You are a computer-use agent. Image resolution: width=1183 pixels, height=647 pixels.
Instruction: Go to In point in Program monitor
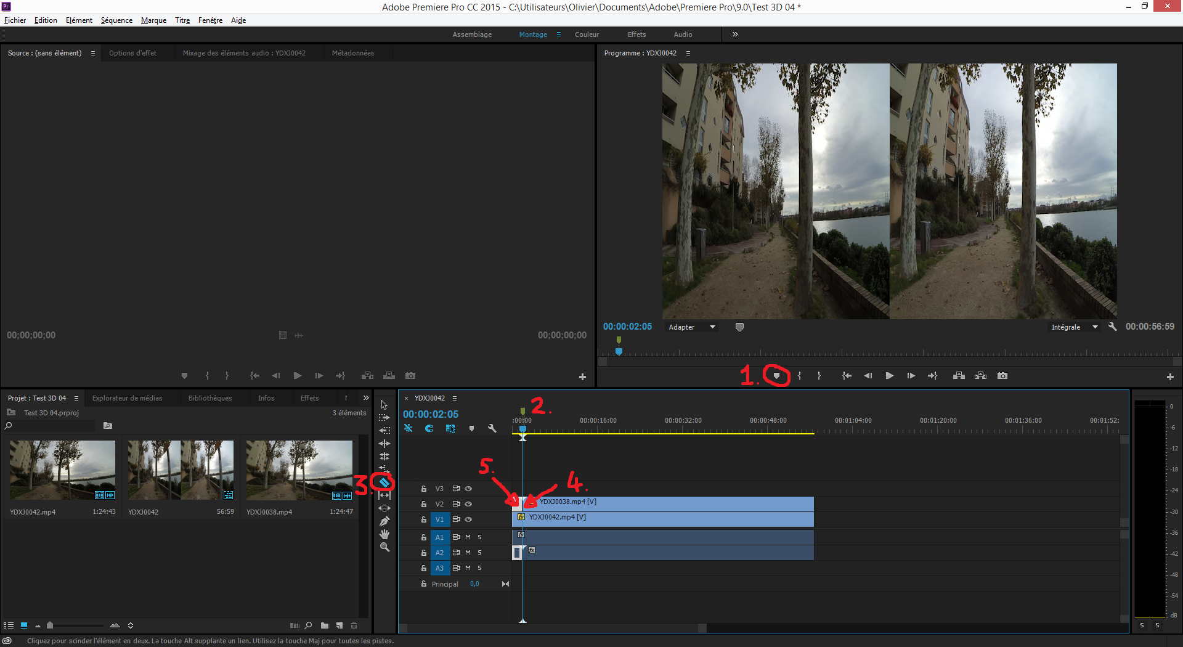tap(847, 376)
